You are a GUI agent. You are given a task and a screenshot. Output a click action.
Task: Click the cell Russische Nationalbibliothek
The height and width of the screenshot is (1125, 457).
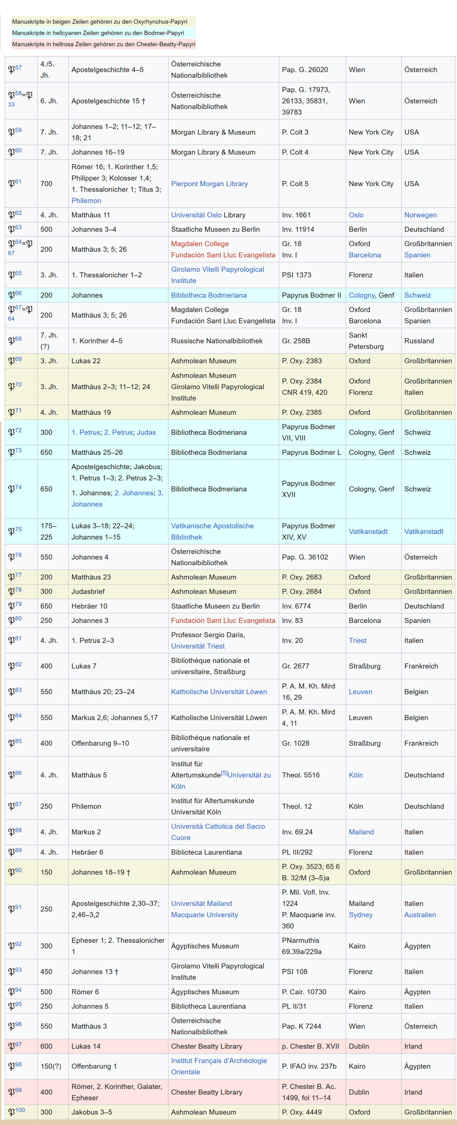[217, 341]
